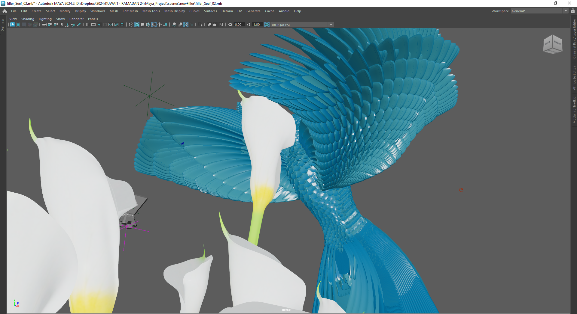577x314 pixels.
Task: Activate the Grease Pencil tool
Action: pyautogui.click(x=79, y=25)
